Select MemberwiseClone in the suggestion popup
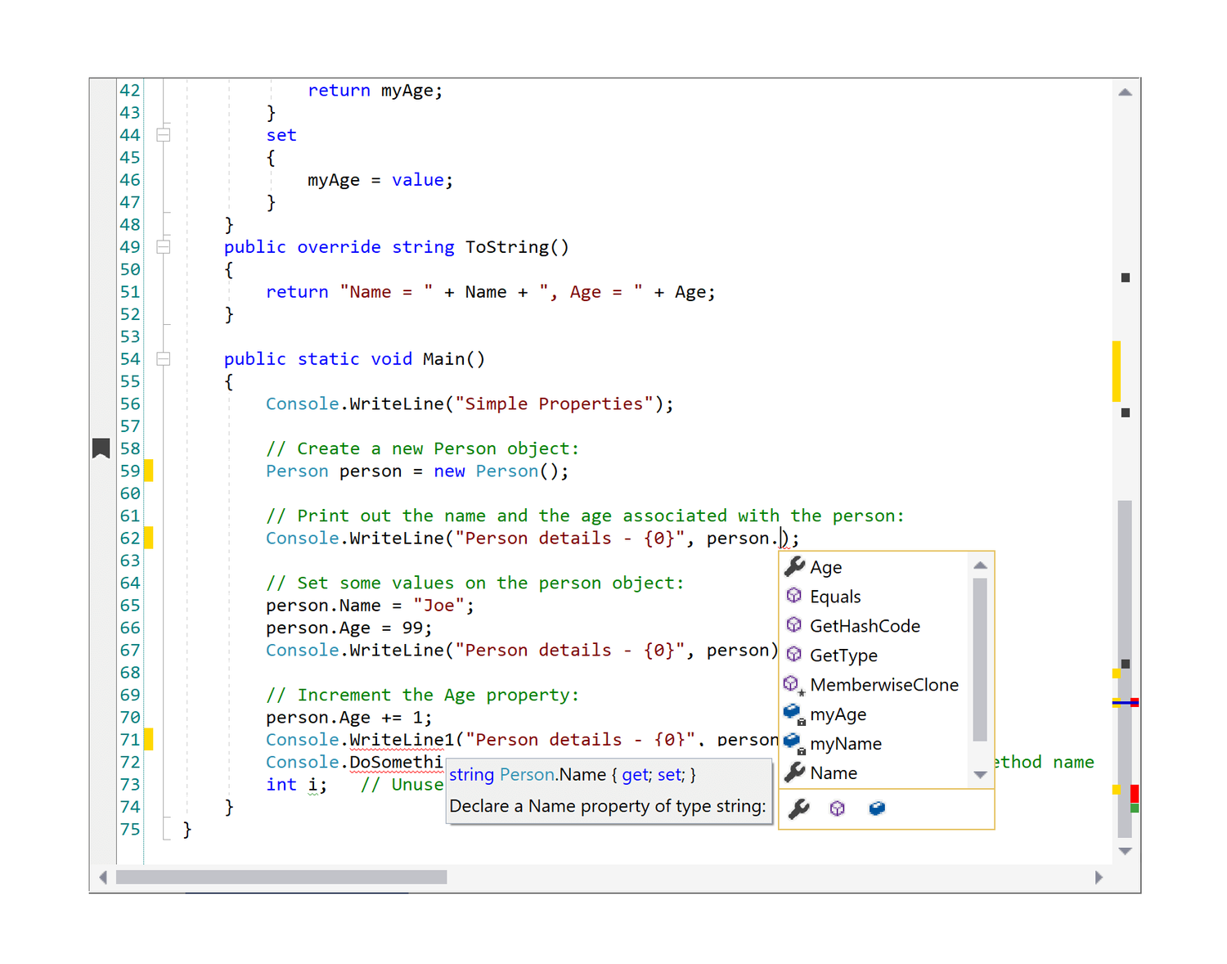The width and height of the screenshot is (1227, 964). pos(883,684)
